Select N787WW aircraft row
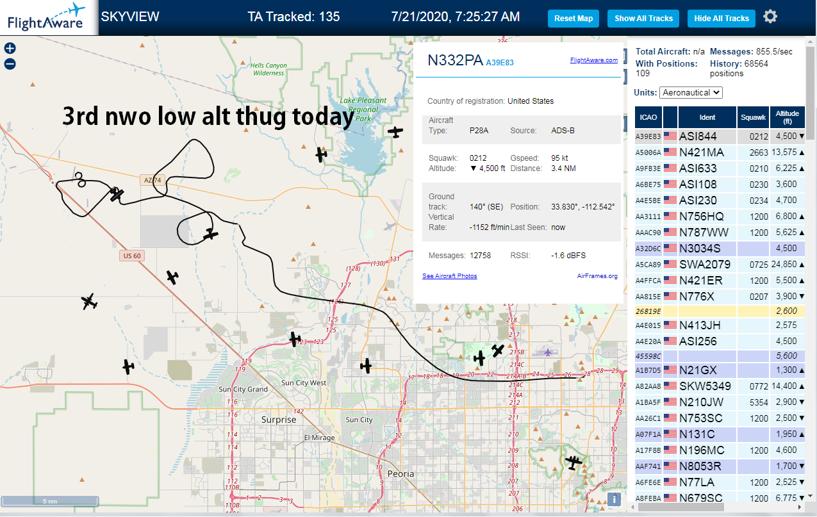This screenshot has height=517, width=817. (720, 232)
